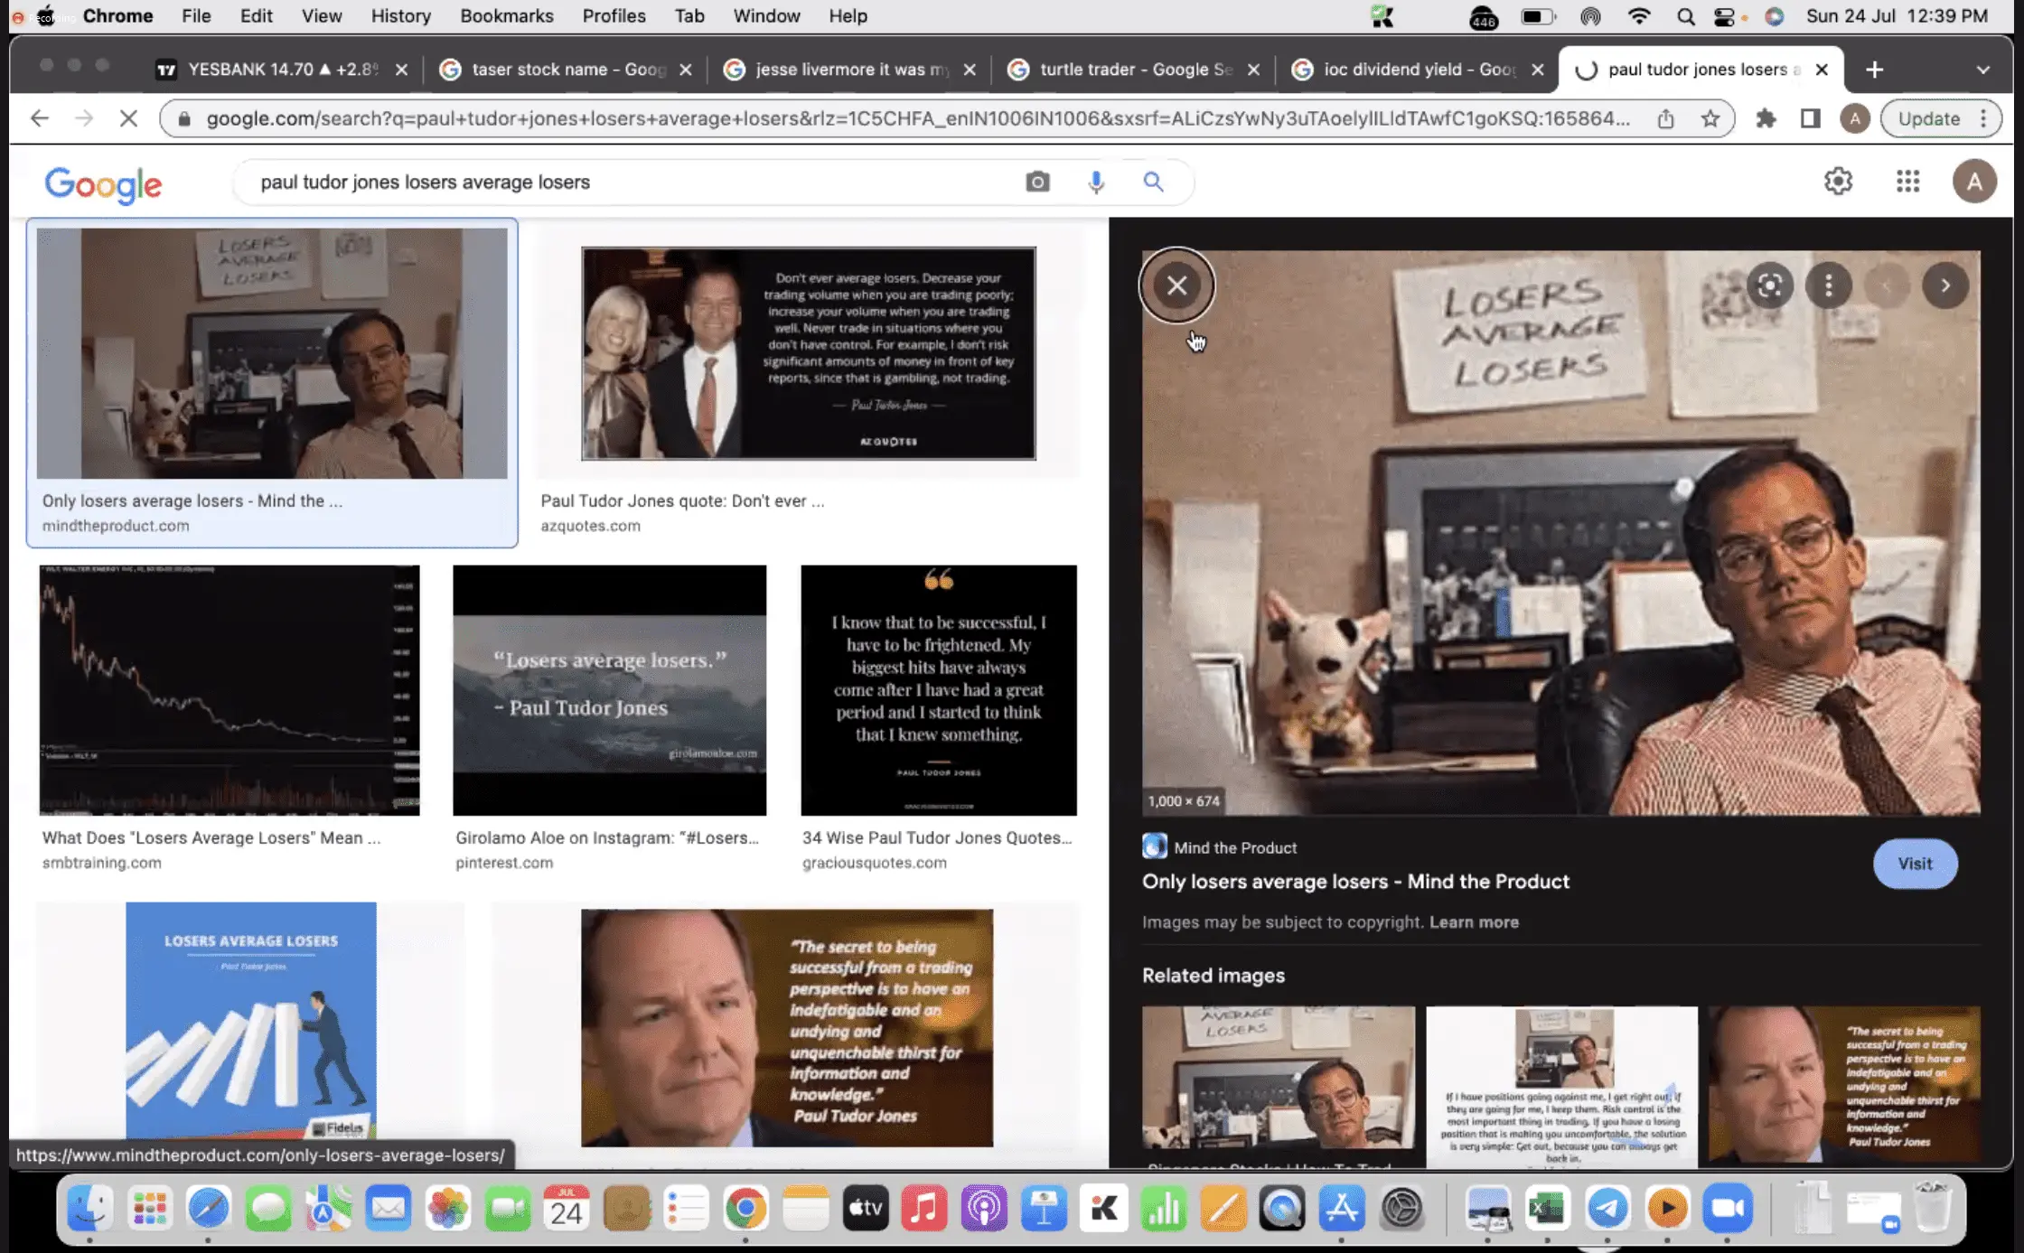Click the search by image camera icon
The width and height of the screenshot is (2024, 1253).
click(x=1037, y=182)
